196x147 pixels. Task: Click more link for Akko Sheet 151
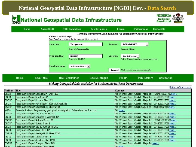173,130
